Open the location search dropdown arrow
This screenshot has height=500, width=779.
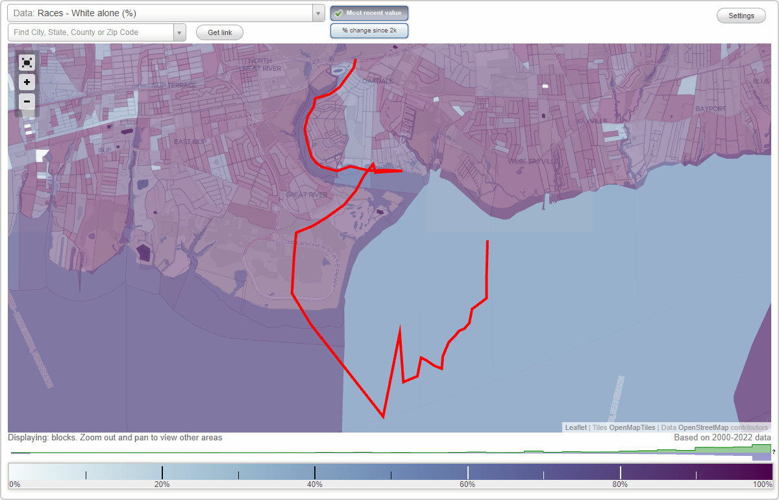[x=180, y=32]
